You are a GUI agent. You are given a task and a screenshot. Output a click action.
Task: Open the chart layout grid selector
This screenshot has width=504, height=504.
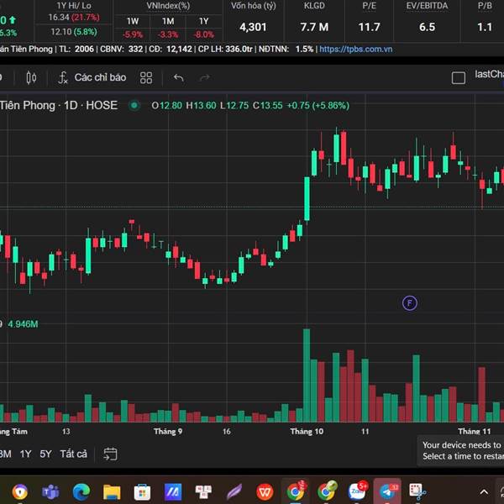(x=146, y=77)
